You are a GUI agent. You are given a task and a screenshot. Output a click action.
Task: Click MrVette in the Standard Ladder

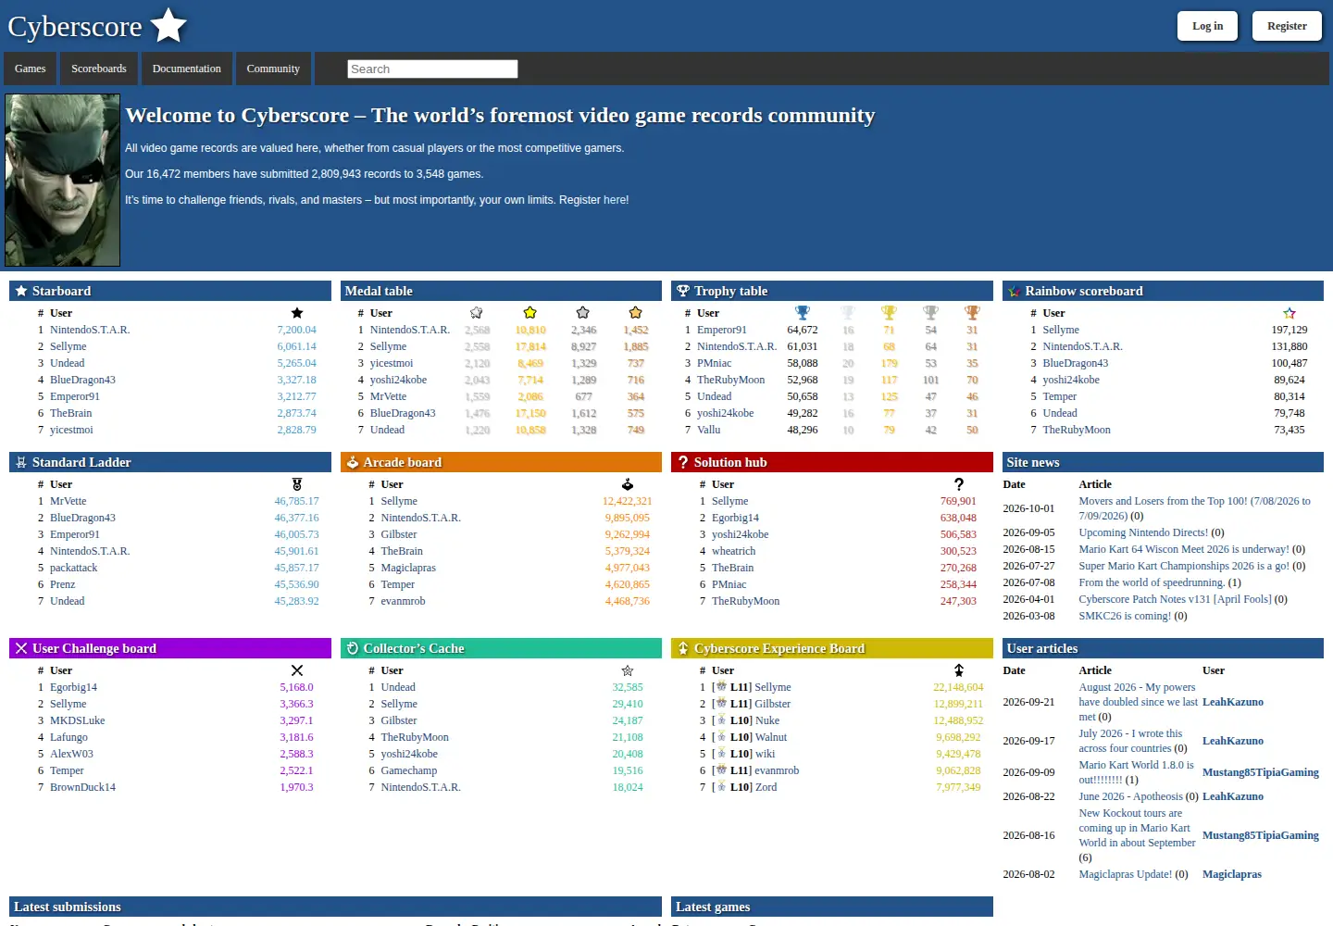click(69, 501)
